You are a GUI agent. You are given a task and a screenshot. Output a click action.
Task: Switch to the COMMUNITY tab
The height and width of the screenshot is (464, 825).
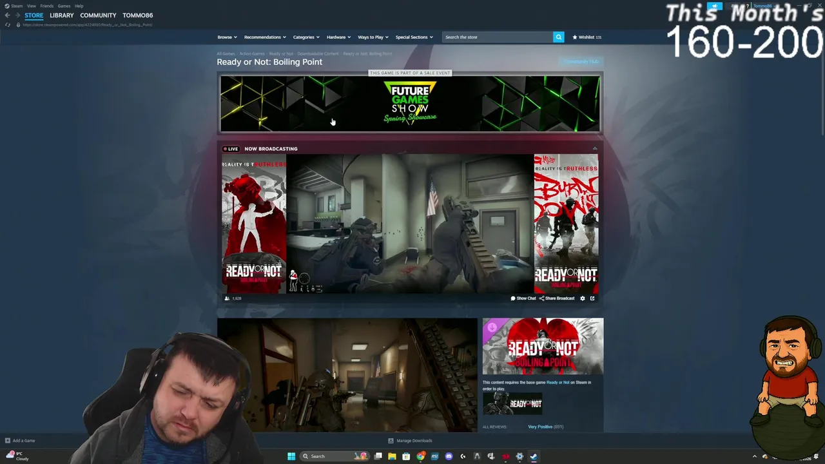98,15
